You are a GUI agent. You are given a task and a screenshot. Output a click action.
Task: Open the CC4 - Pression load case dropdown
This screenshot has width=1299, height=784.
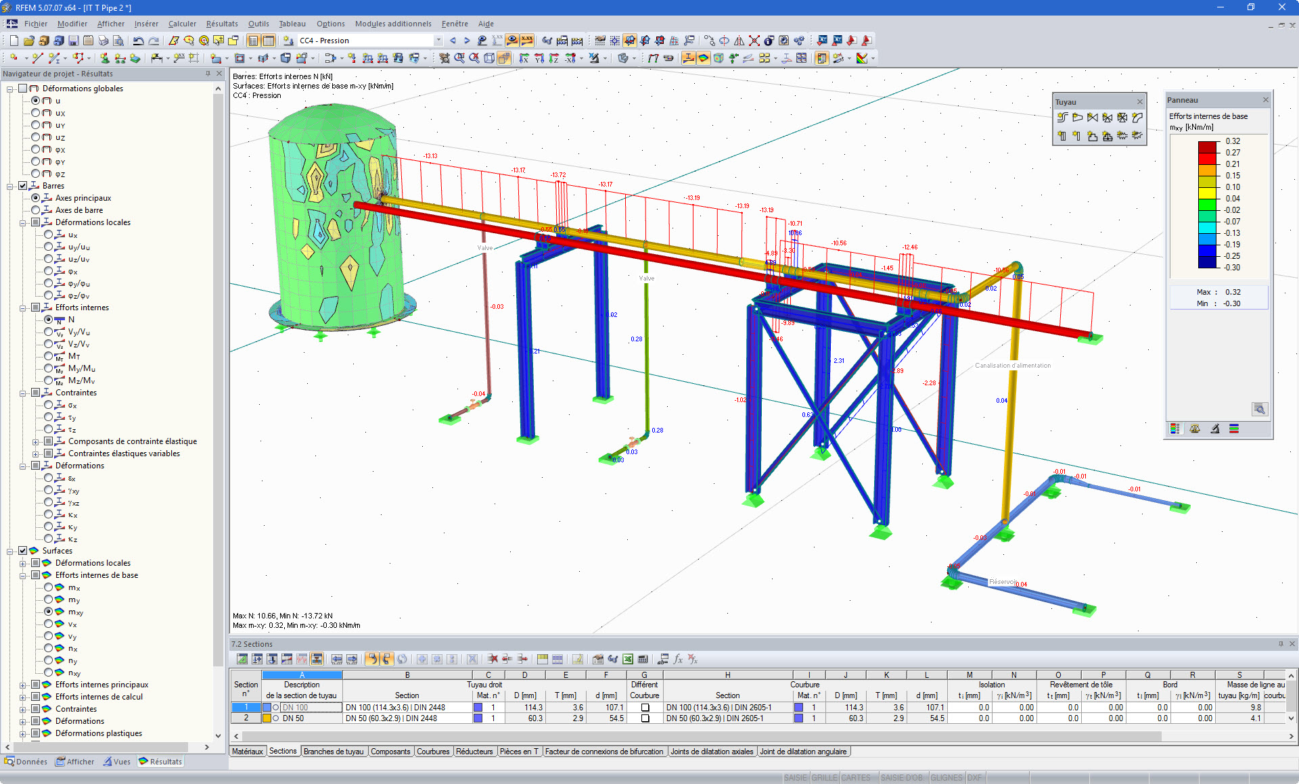[438, 41]
